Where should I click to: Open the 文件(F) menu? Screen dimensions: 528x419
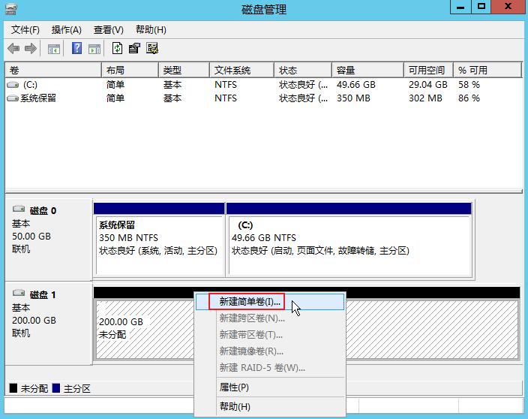[x=25, y=30]
